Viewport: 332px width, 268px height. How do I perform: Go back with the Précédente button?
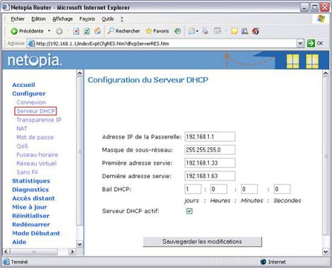coord(27,31)
